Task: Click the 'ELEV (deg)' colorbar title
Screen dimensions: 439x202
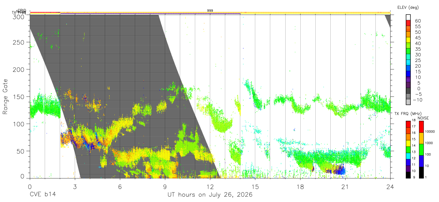Action: (x=408, y=7)
